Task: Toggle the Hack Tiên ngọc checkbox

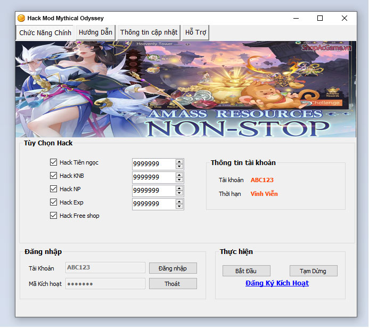Action: [53, 162]
